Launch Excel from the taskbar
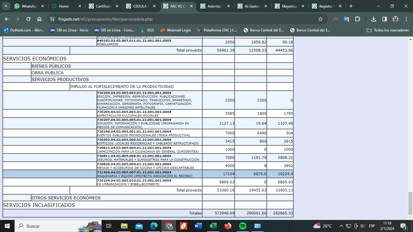Viewport: 413px width, 232px height. point(213,226)
